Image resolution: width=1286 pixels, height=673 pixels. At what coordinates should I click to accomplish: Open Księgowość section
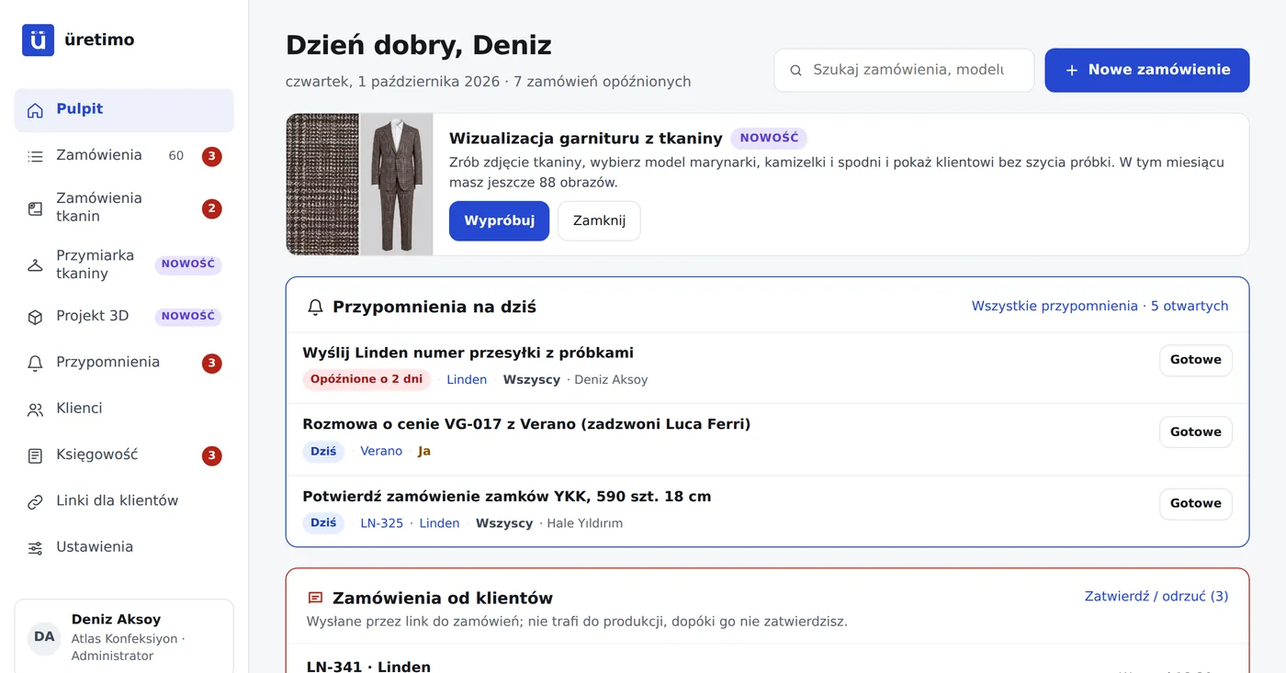coord(124,455)
